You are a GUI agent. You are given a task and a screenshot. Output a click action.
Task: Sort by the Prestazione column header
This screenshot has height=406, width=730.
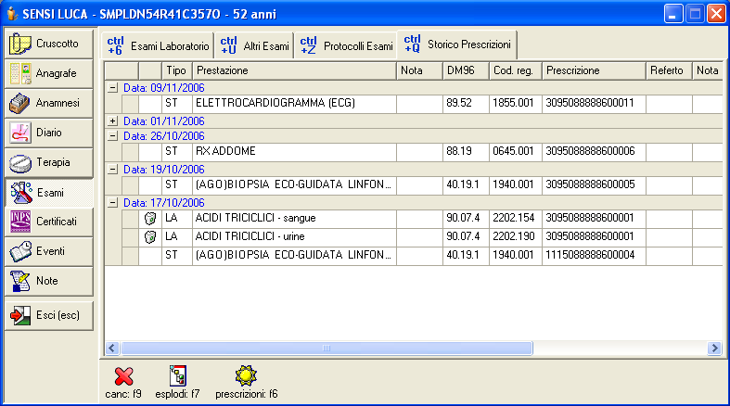click(293, 70)
